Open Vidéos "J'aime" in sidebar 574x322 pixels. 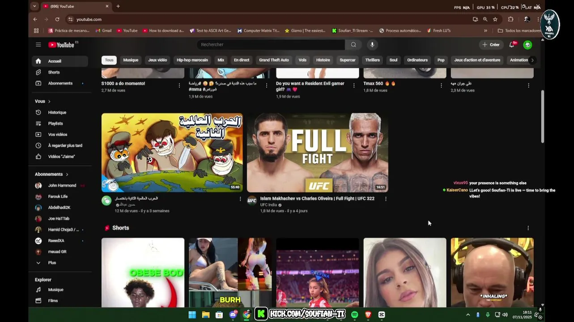coord(60,157)
